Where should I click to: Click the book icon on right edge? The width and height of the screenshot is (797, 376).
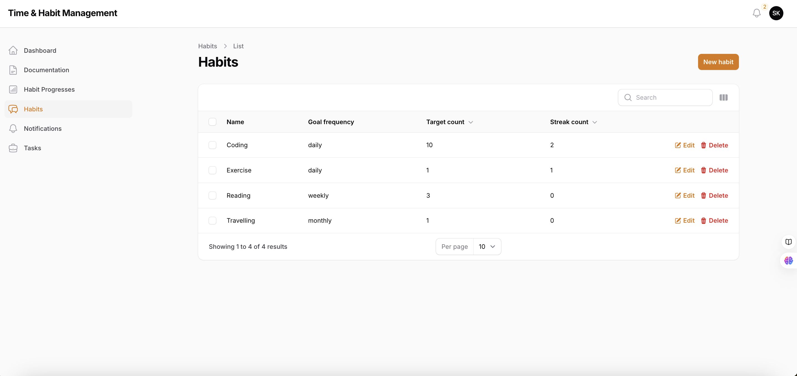pyautogui.click(x=788, y=242)
